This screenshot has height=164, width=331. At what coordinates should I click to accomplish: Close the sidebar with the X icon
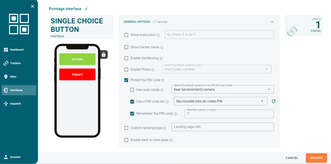(x=33, y=6)
